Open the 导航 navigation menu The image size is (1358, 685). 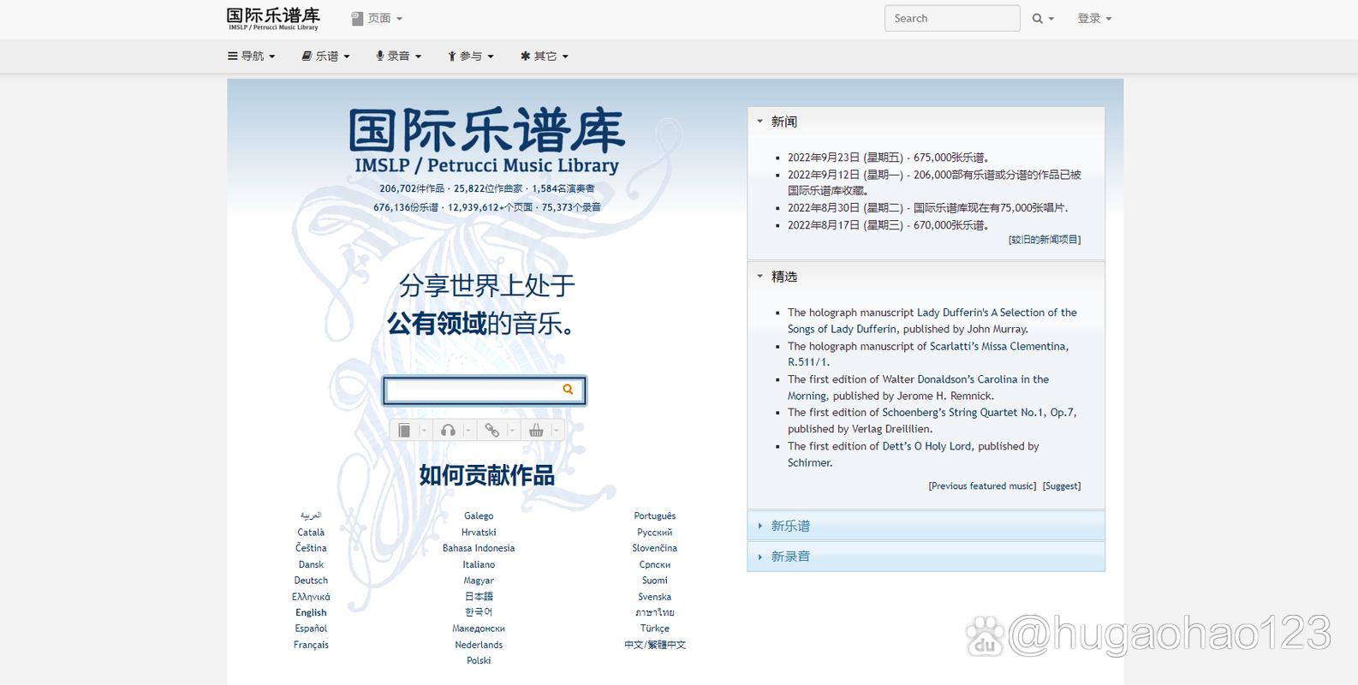point(252,56)
